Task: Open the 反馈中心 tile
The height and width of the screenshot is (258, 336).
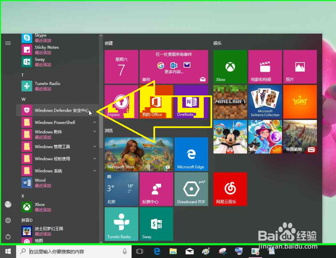Action: (157, 189)
